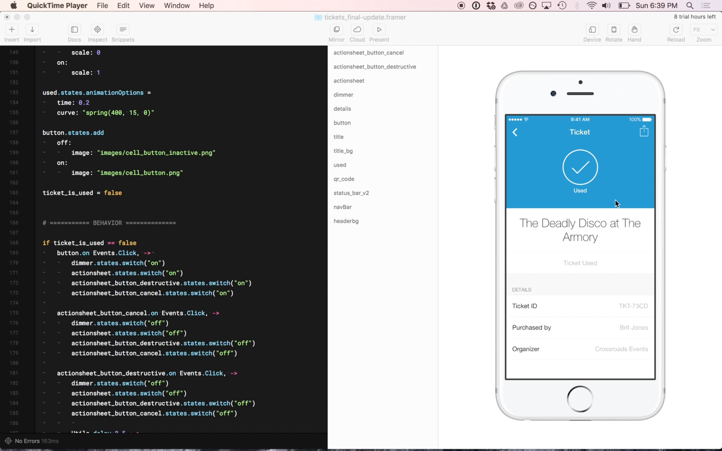Viewport: 722px width, 451px height.
Task: Select the actionsheet_button_destructive layer
Action: coord(375,67)
